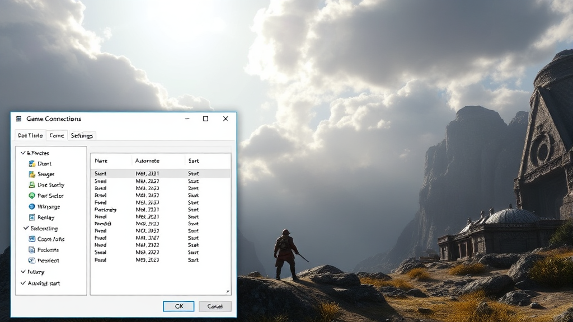Click the Game Connections title bar icon

[19, 119]
